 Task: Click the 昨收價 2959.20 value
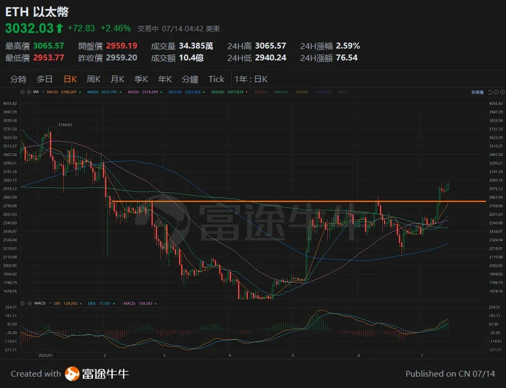(122, 58)
